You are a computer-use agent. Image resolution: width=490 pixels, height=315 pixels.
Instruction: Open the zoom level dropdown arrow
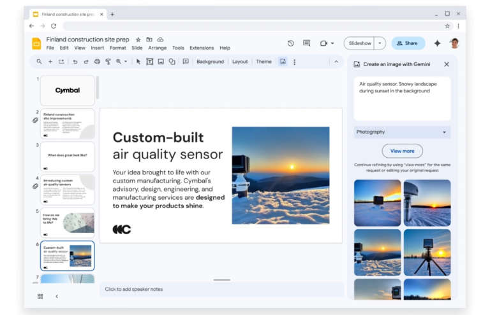126,62
